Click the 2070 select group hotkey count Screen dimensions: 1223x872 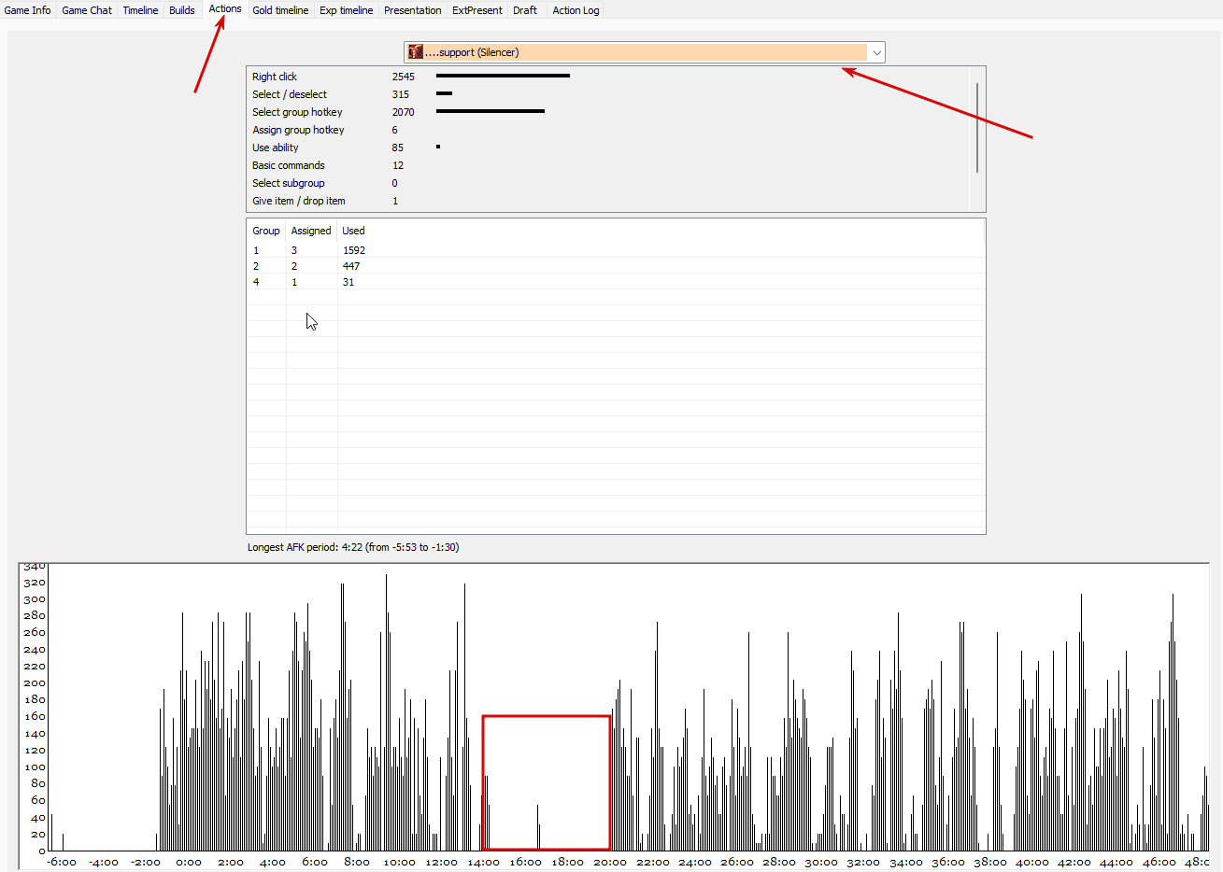click(x=404, y=112)
